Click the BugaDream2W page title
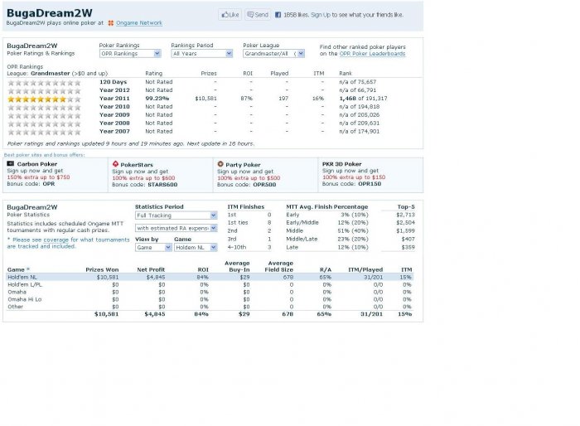 pos(50,13)
